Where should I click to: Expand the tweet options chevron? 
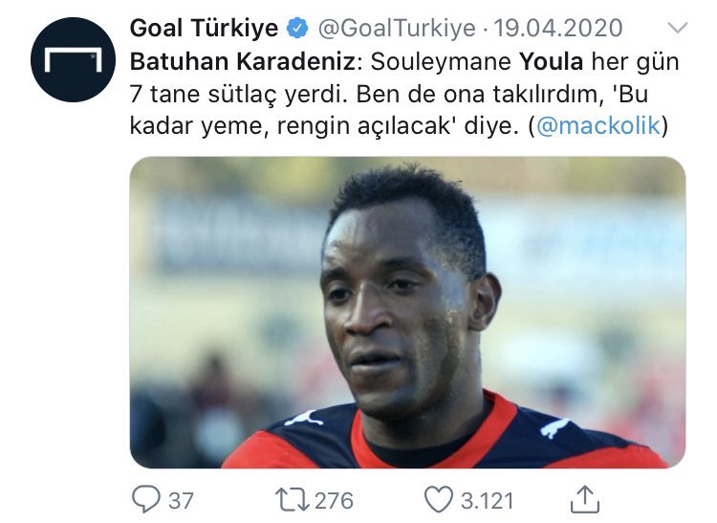tap(677, 28)
